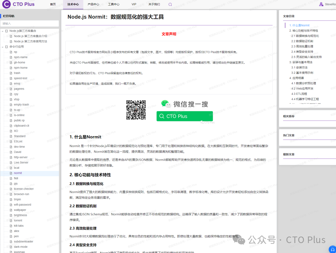This screenshot has width=336, height=253.
Task: Open the 关于我们 nav item
Action: (154, 4)
